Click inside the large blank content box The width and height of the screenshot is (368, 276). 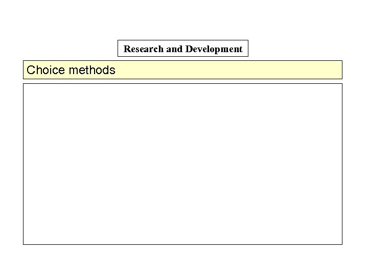(x=182, y=164)
